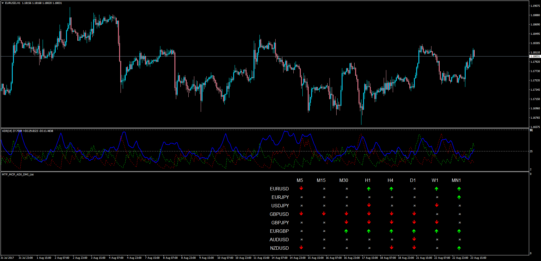Image resolution: width=541 pixels, height=261 pixels.
Task: Click the 1.16575 price axis label
Action: 535,127
